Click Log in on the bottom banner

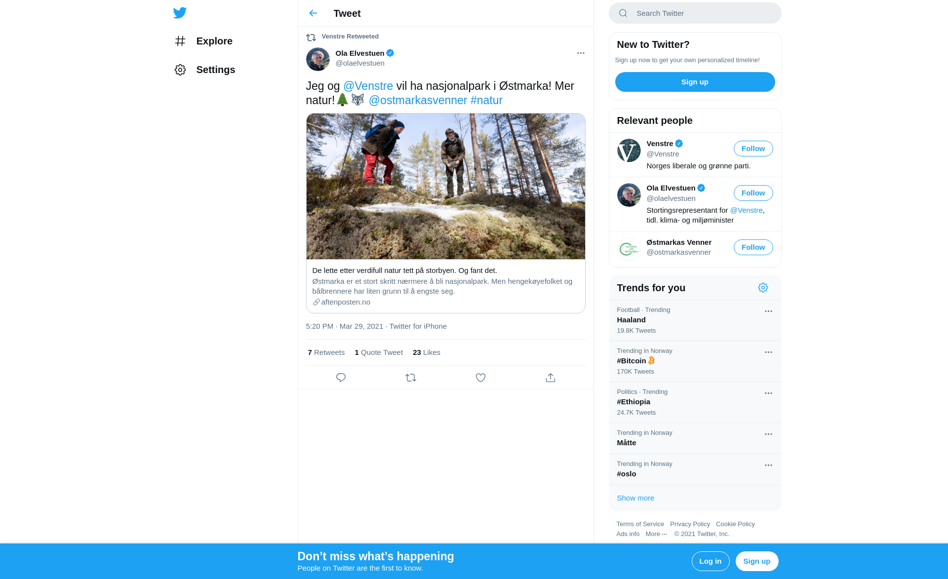pos(711,561)
